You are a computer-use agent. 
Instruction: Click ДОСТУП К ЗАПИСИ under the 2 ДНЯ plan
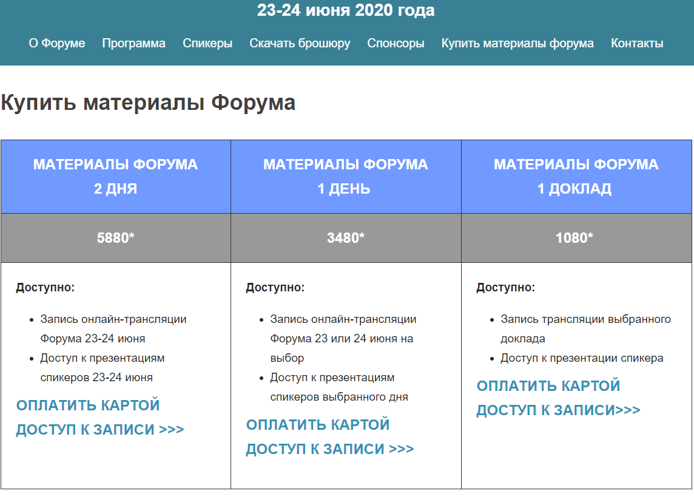pyautogui.click(x=100, y=429)
